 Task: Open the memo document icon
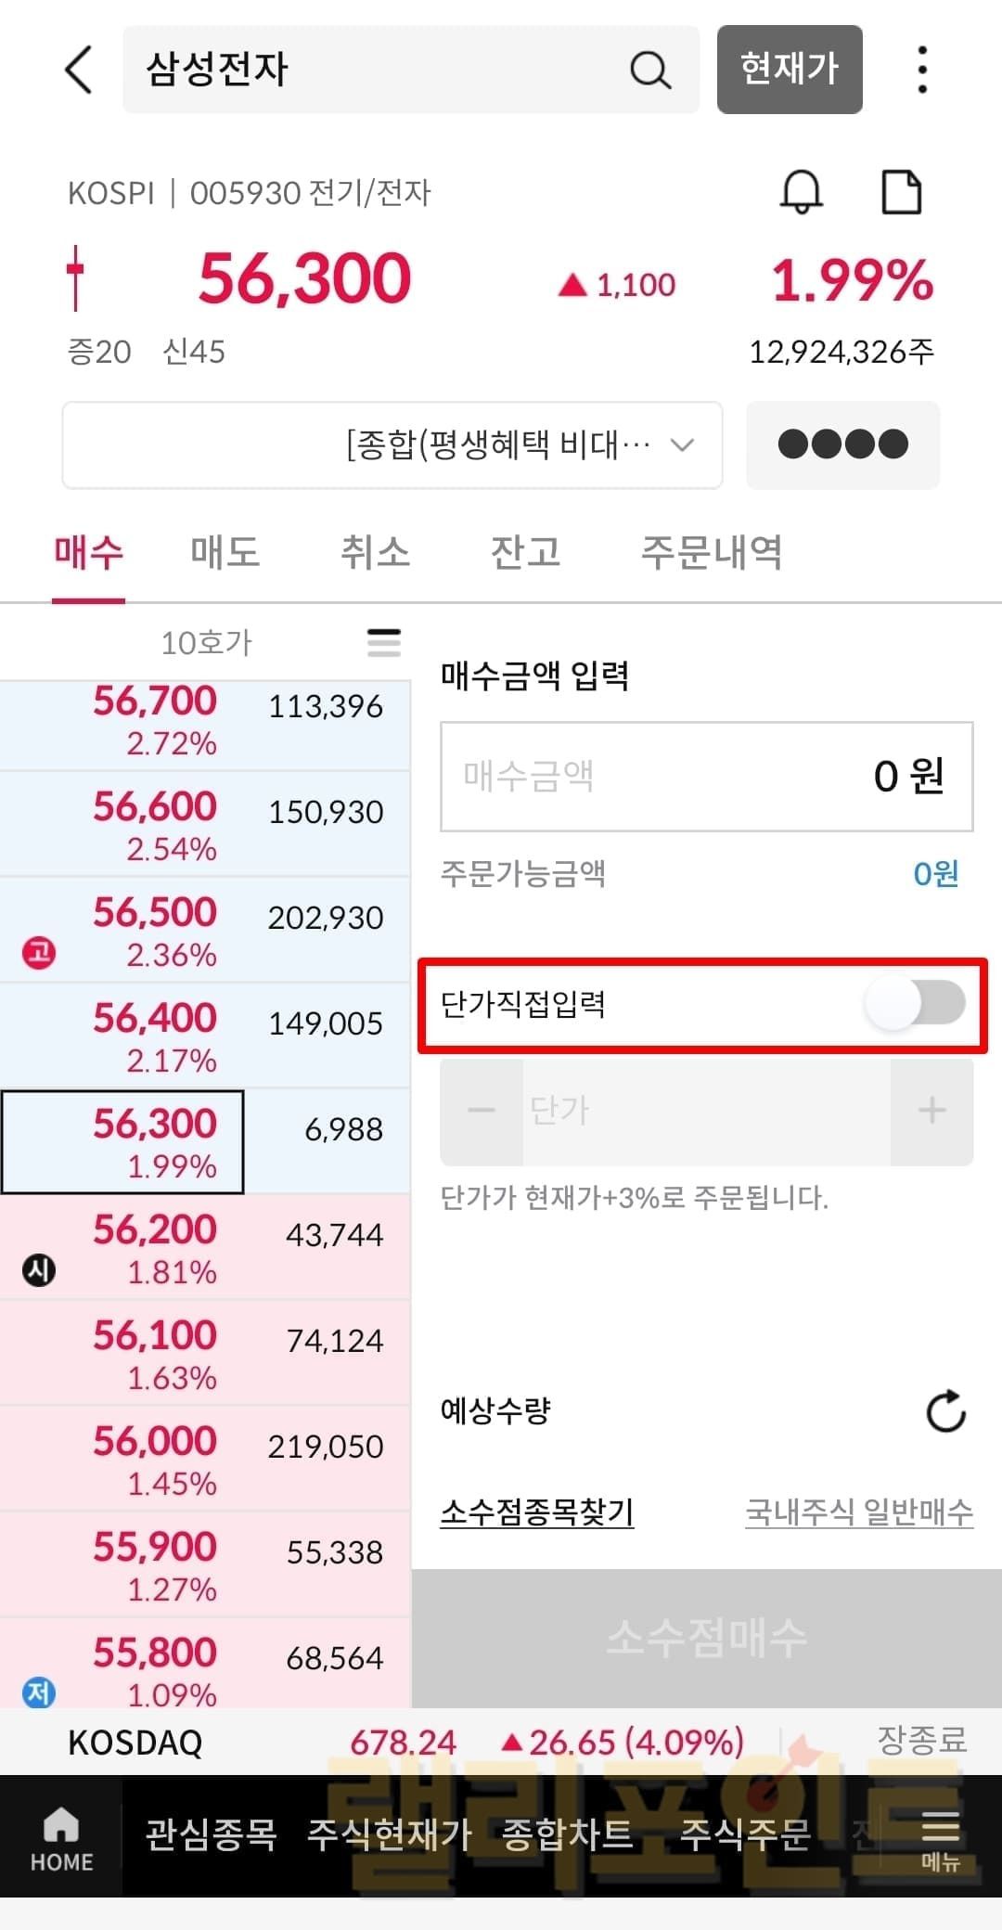[900, 192]
